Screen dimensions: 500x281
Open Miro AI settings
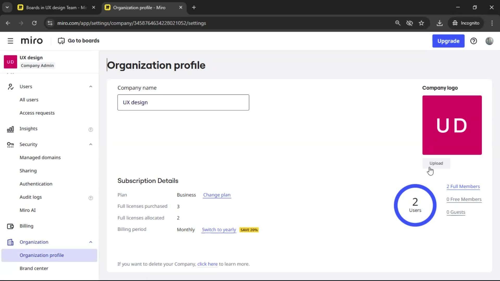[28, 210]
